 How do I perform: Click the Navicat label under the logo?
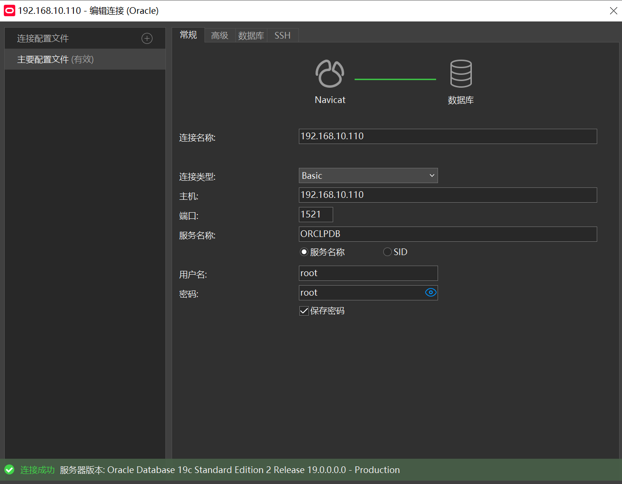[x=330, y=100]
